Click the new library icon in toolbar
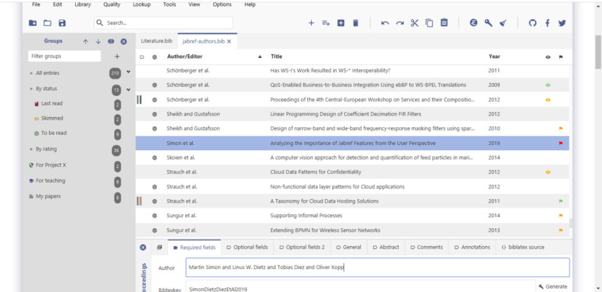 (33, 23)
